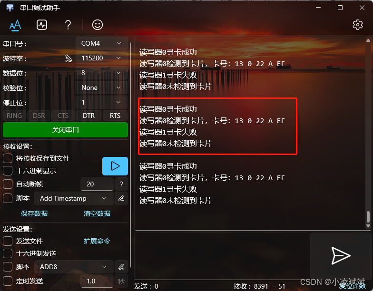Toggle the RTS signal button
This screenshot has width=373, height=291.
click(x=115, y=116)
